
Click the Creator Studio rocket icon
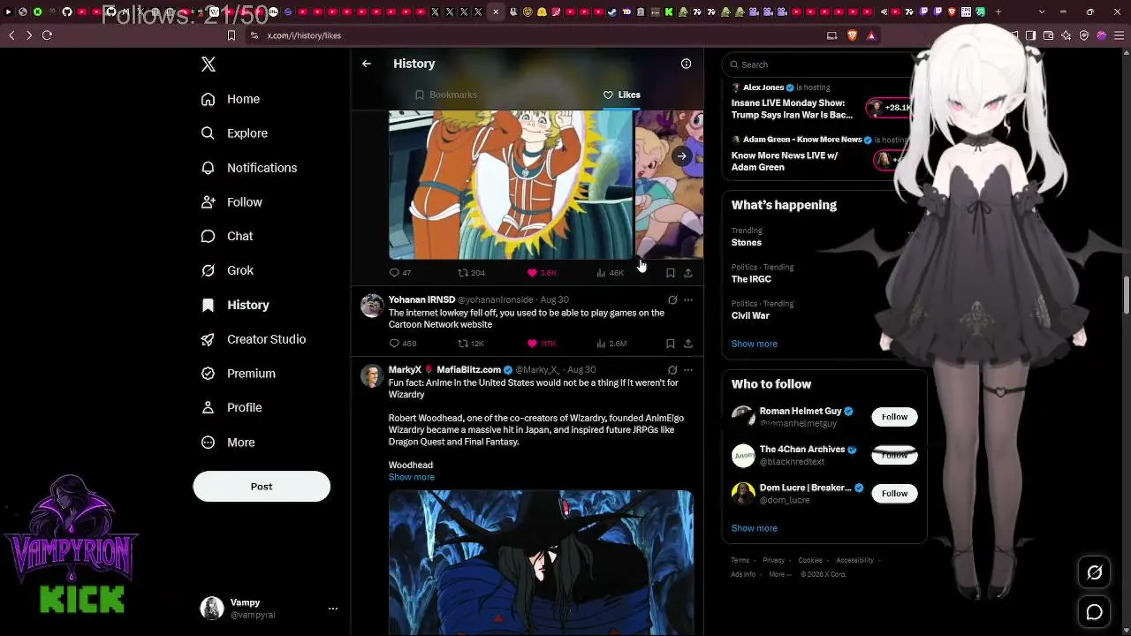pos(209,339)
